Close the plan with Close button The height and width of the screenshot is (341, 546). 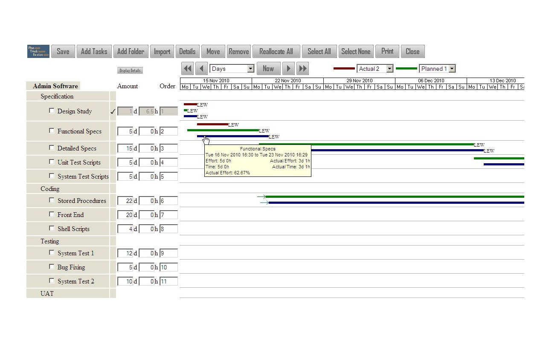click(412, 52)
